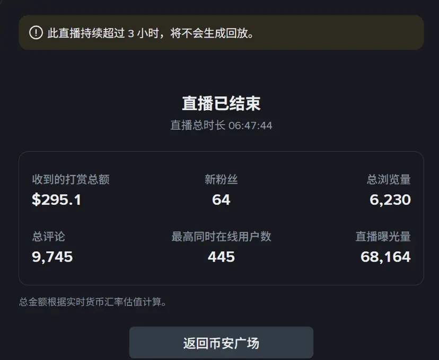The width and height of the screenshot is (439, 360).
Task: Click the 直播曝光量 label
Action: tap(383, 237)
